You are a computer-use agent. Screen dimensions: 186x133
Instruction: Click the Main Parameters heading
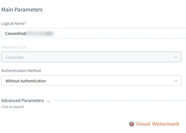pyautogui.click(x=22, y=10)
